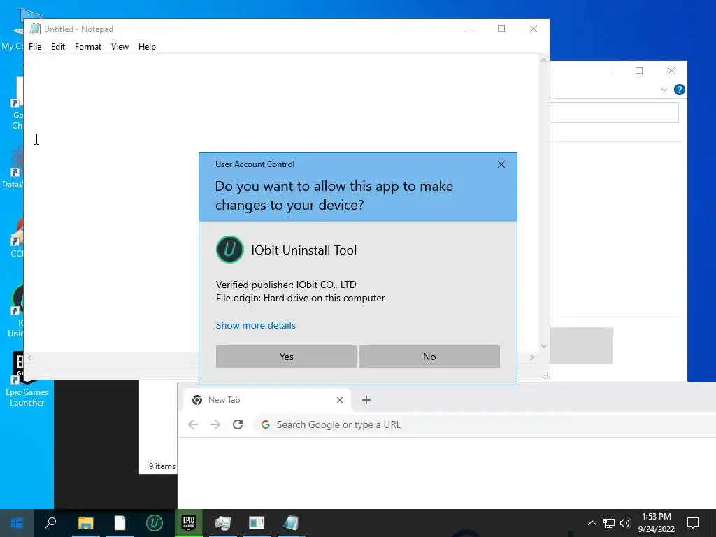
Task: Click the Google G icon in address bar
Action: pos(265,424)
